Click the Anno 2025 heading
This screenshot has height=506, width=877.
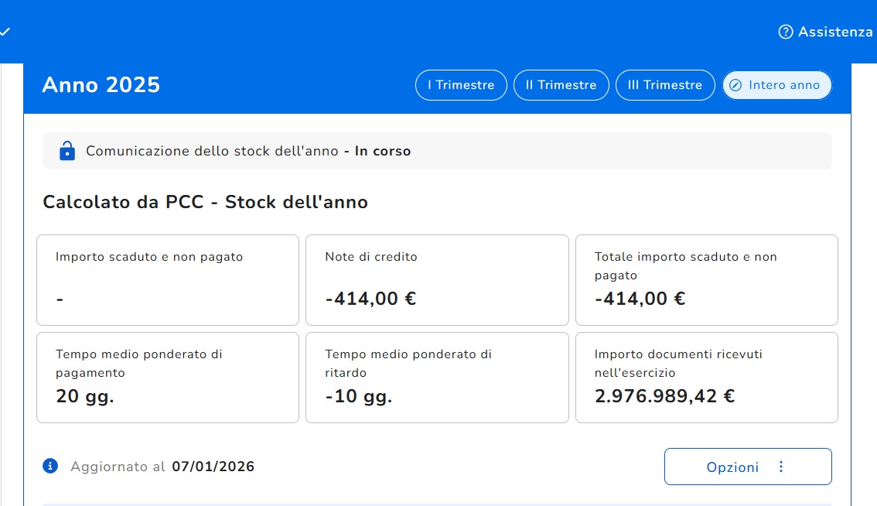[101, 85]
